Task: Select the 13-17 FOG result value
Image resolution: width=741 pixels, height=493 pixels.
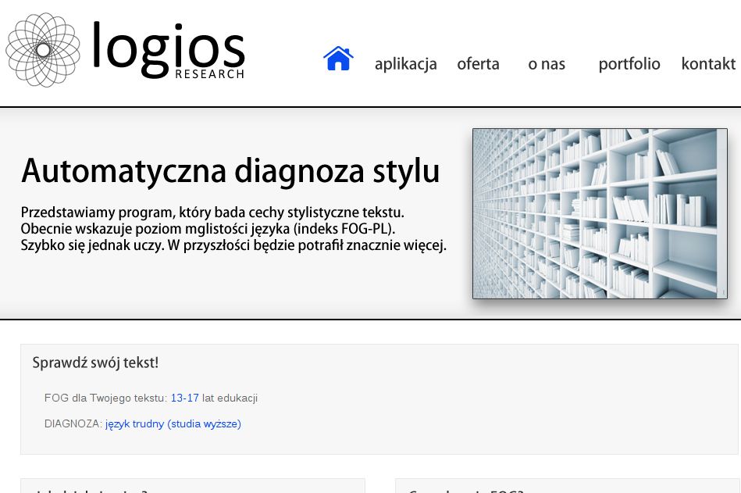Action: (185, 398)
